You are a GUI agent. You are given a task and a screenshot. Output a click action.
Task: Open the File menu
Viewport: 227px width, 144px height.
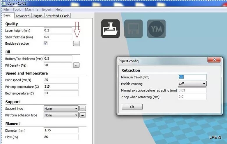pos(6,10)
